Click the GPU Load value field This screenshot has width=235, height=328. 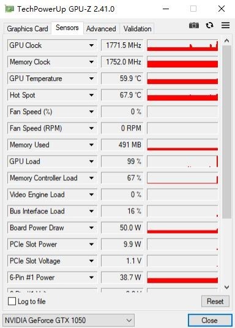(x=122, y=161)
